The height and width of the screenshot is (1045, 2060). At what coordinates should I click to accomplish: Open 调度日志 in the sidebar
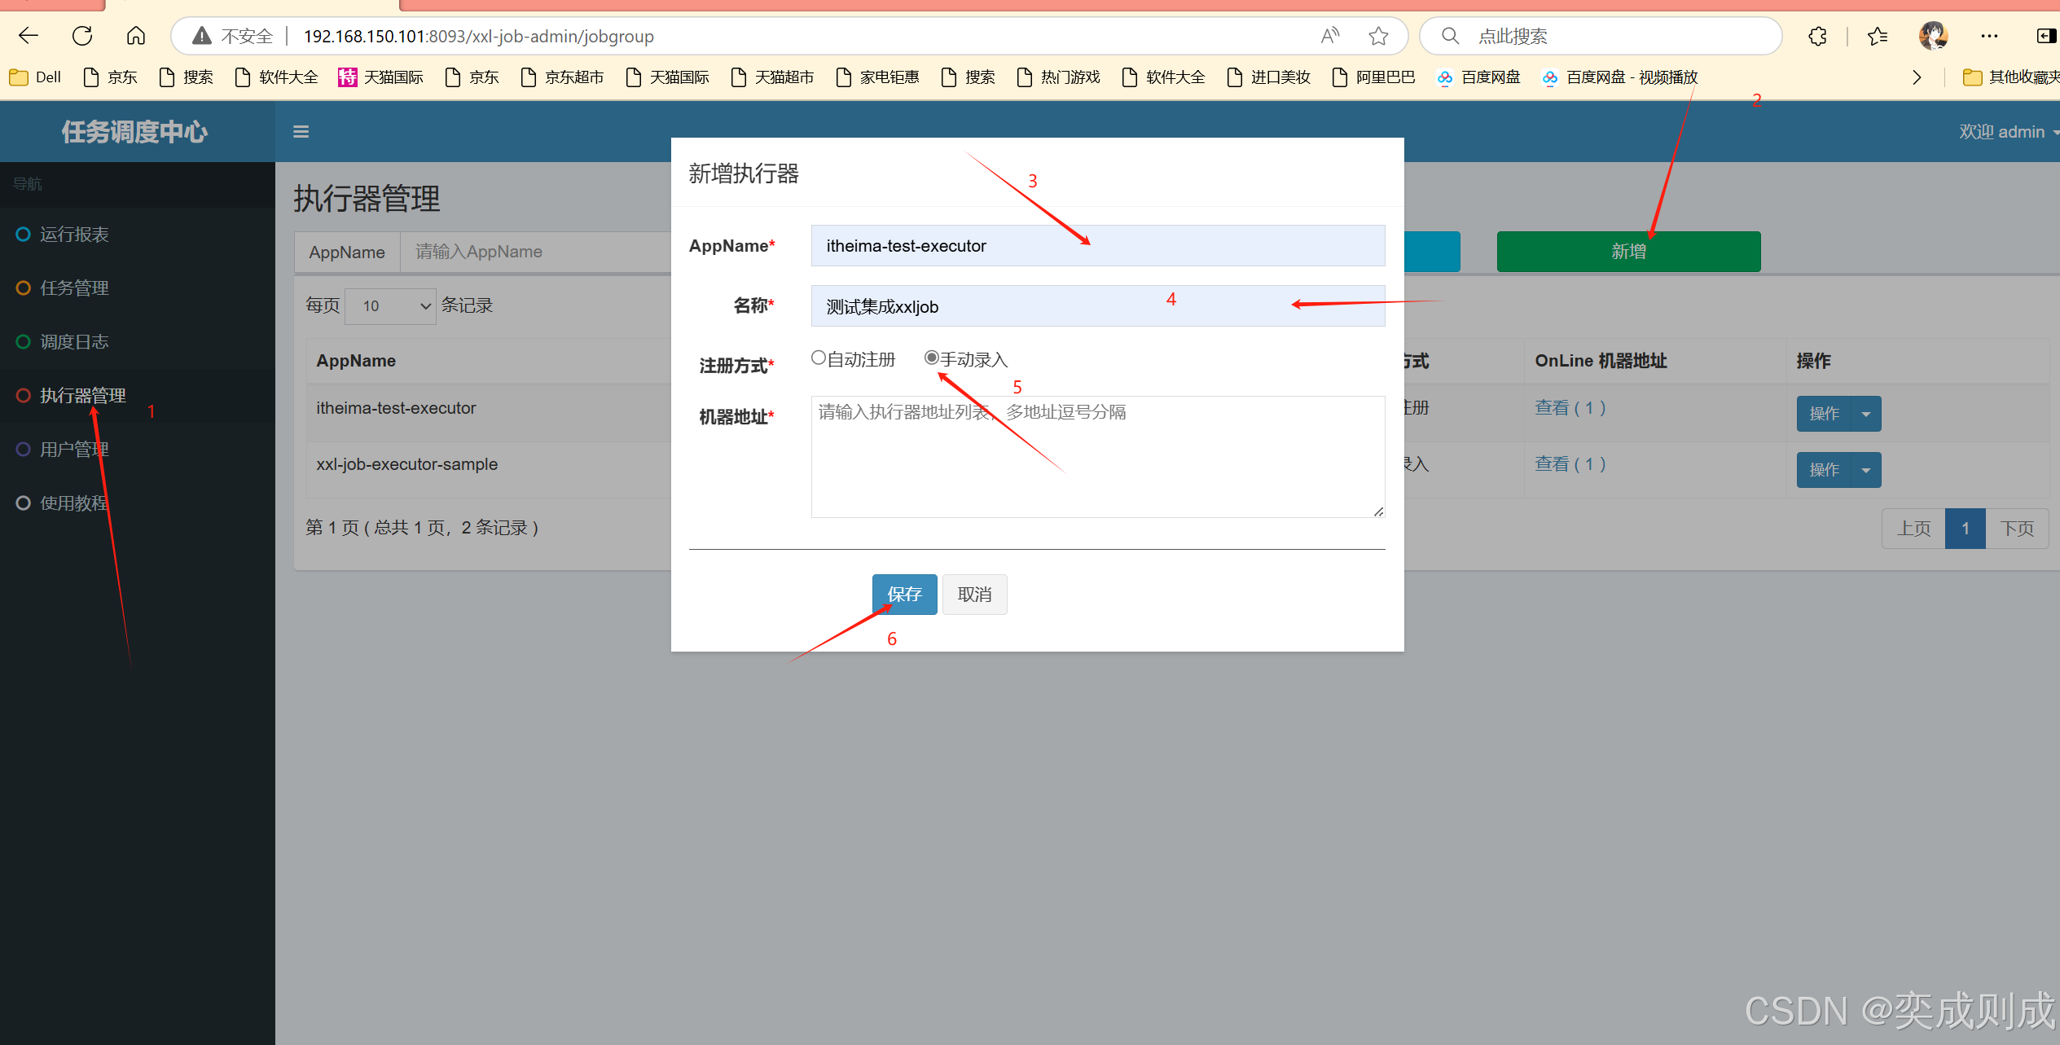pos(74,342)
